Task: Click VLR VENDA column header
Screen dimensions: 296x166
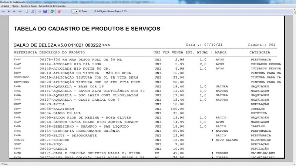Action: pos(173,52)
